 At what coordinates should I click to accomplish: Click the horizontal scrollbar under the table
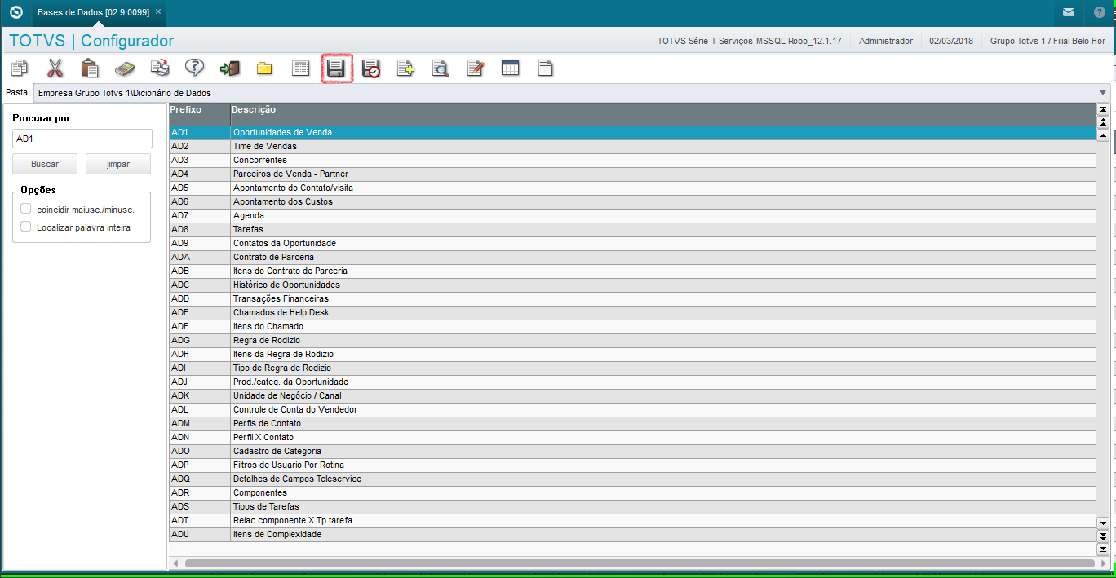640,563
